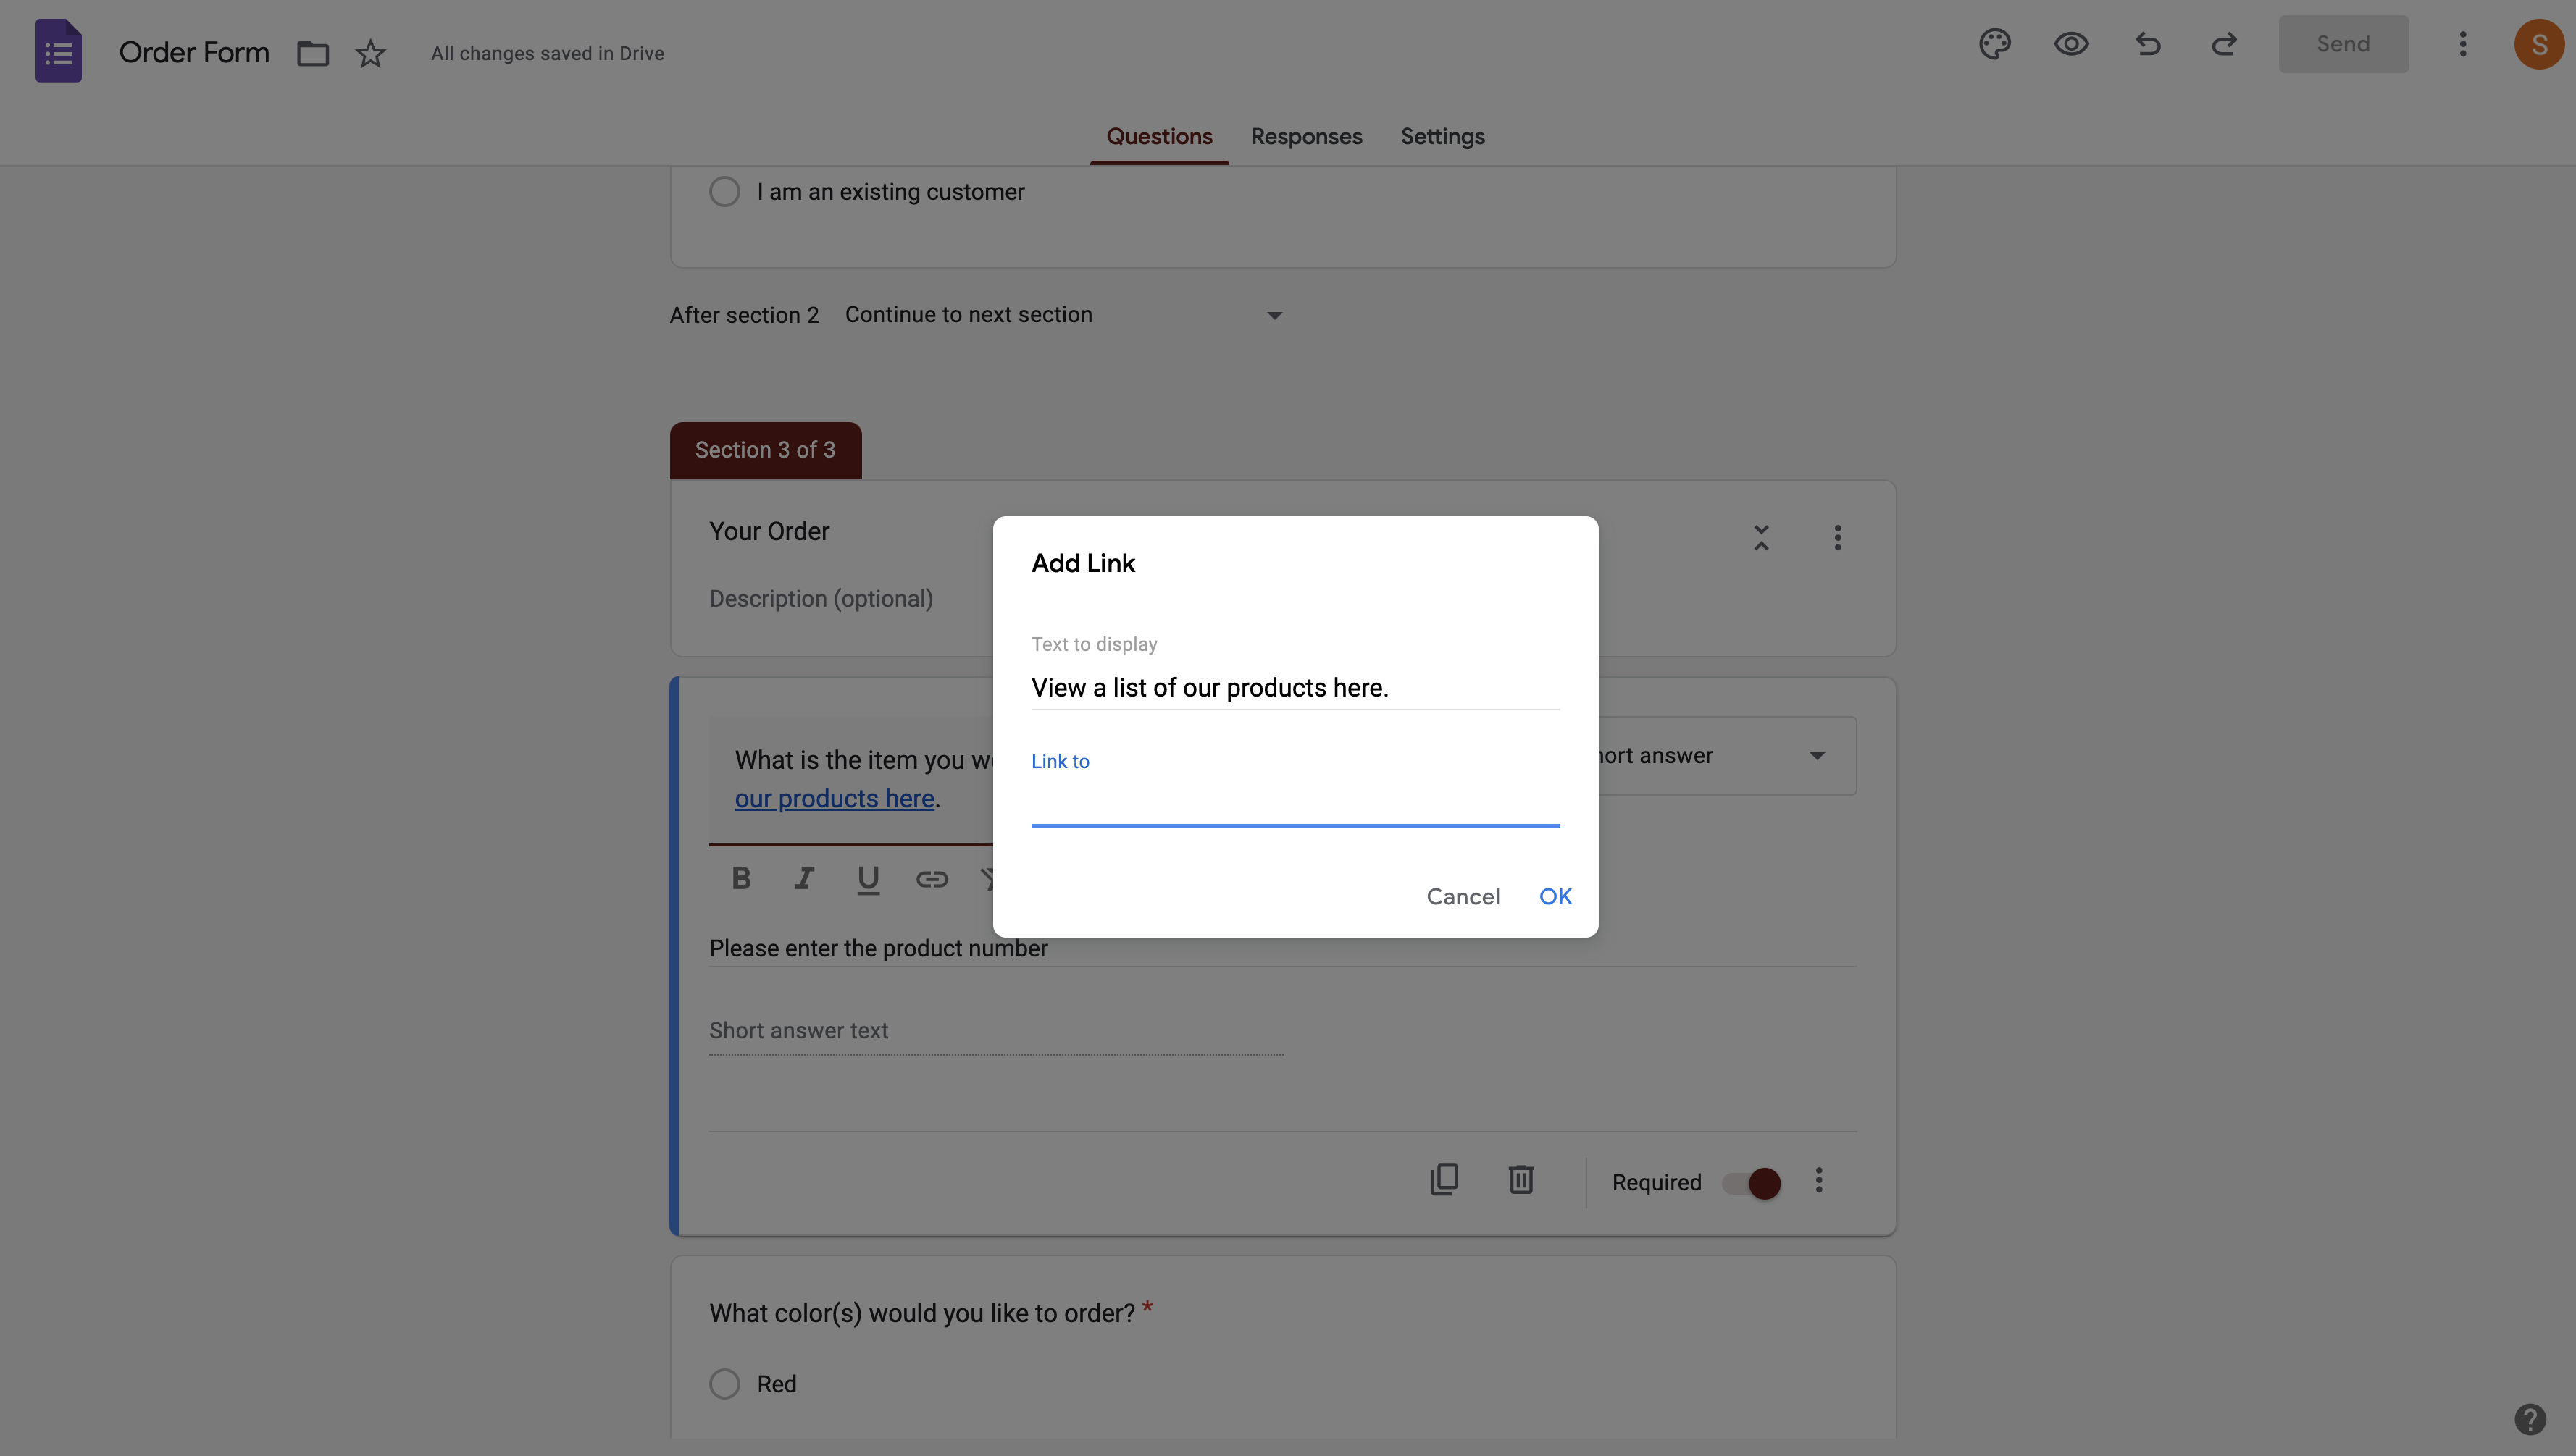Delete the question with trash icon
2576x1456 pixels.
(x=1521, y=1180)
